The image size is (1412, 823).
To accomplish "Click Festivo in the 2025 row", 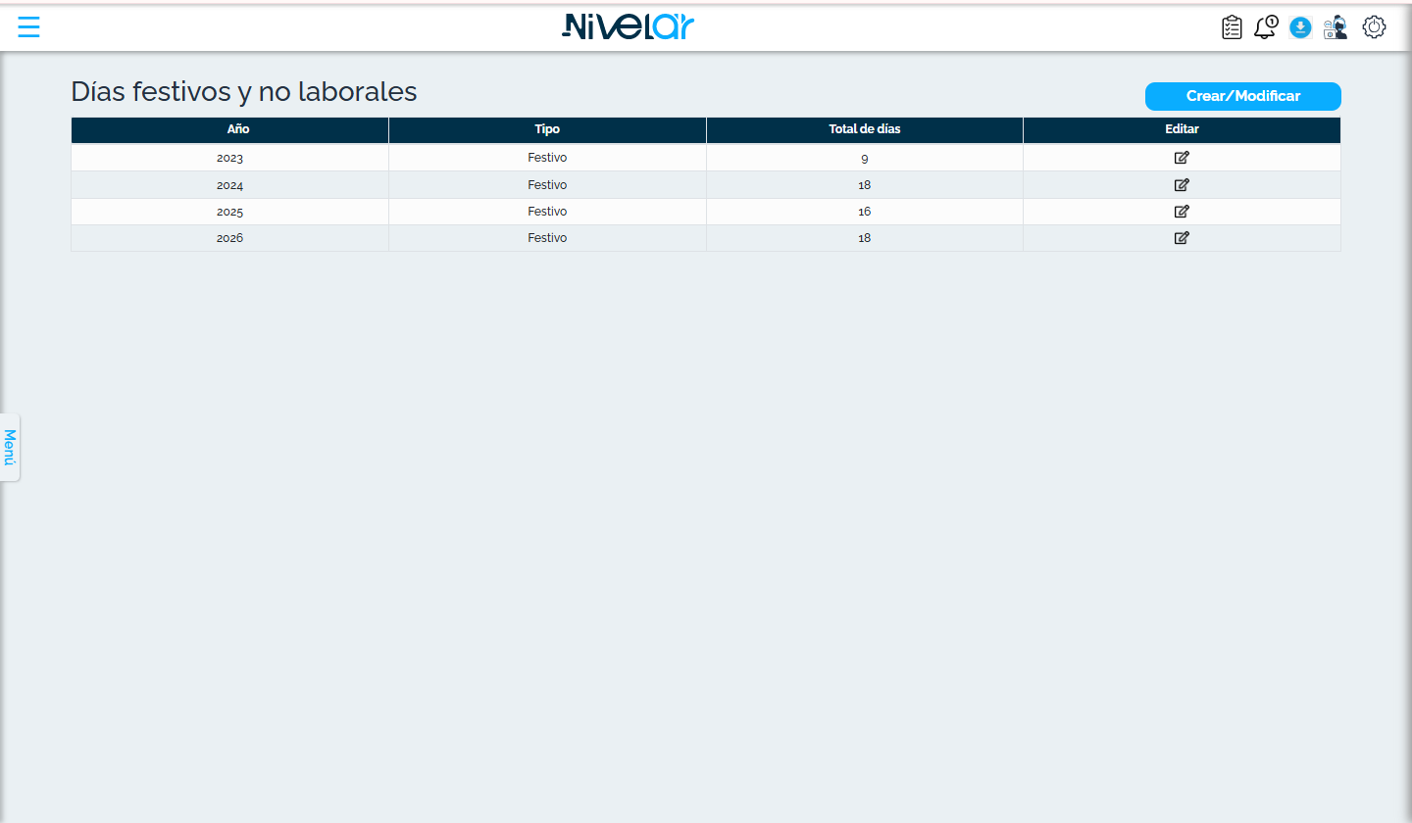I will click(547, 211).
